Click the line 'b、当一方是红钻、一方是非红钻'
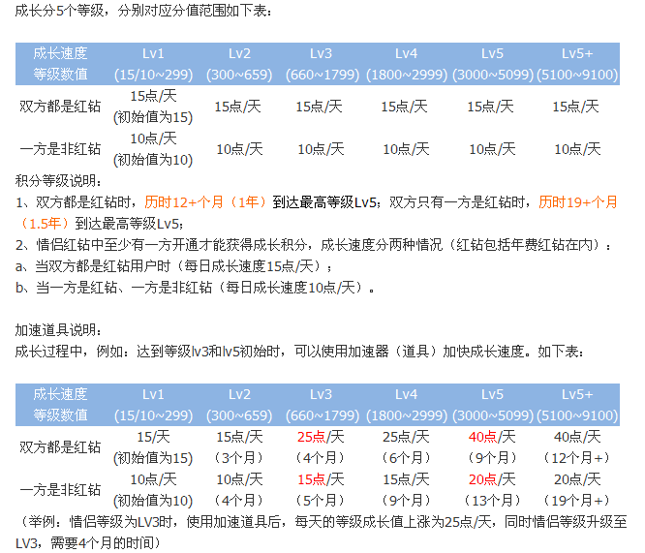The image size is (645, 553). pos(195,288)
